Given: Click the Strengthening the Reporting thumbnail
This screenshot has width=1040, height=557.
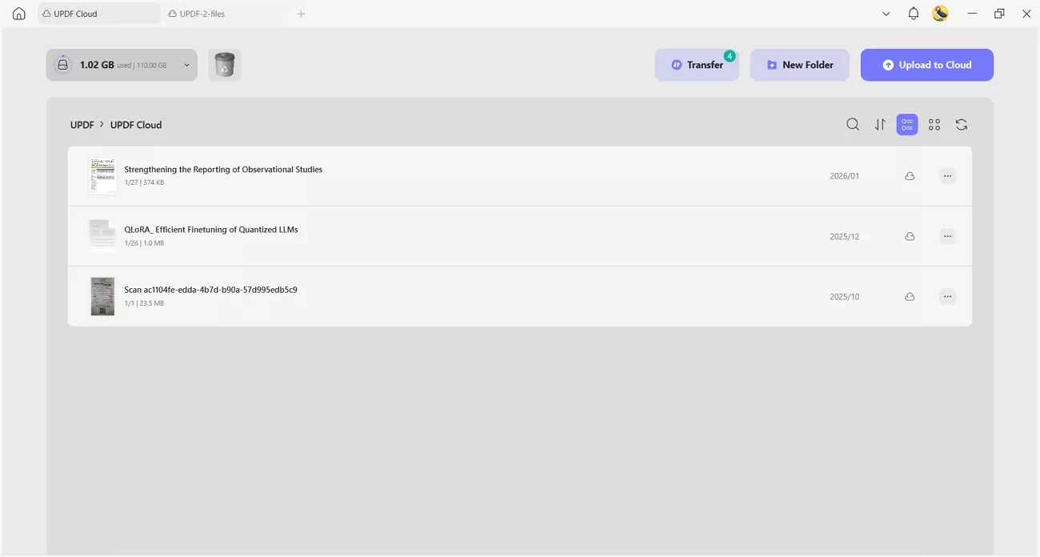Looking at the screenshot, I should pyautogui.click(x=102, y=176).
